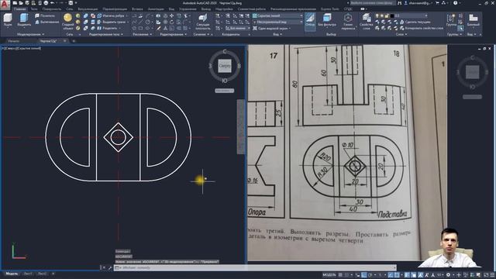
Task: Click the Top (Сверху) face on ViewCube
Action: 225,66
